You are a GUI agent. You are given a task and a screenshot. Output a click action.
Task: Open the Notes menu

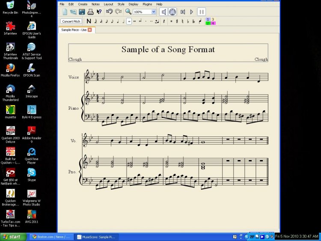pos(95,4)
